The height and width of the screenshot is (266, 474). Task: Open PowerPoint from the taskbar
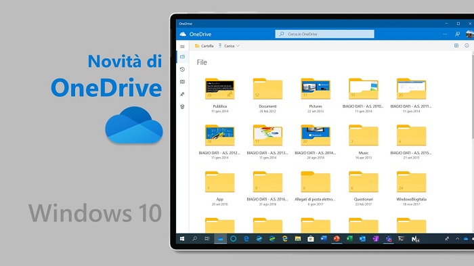pos(337,239)
